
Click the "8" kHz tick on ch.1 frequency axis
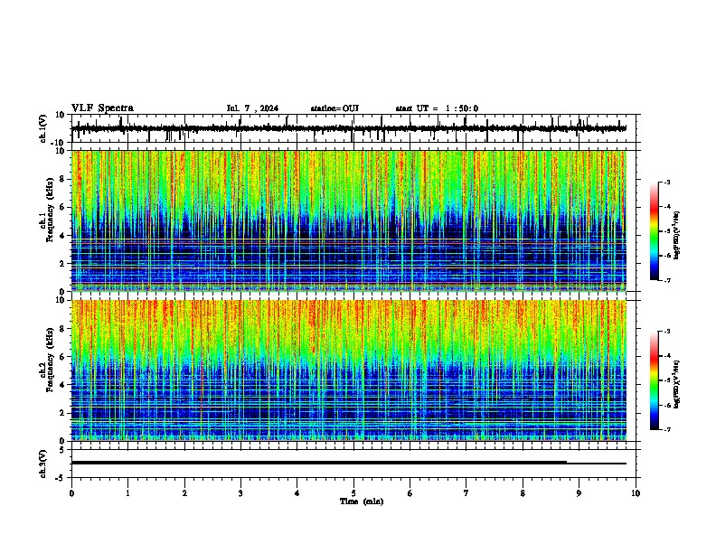[62, 179]
